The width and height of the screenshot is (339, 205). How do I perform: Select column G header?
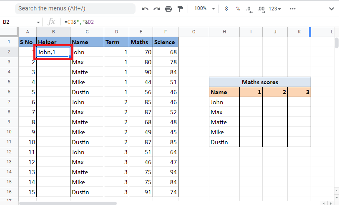(194, 32)
